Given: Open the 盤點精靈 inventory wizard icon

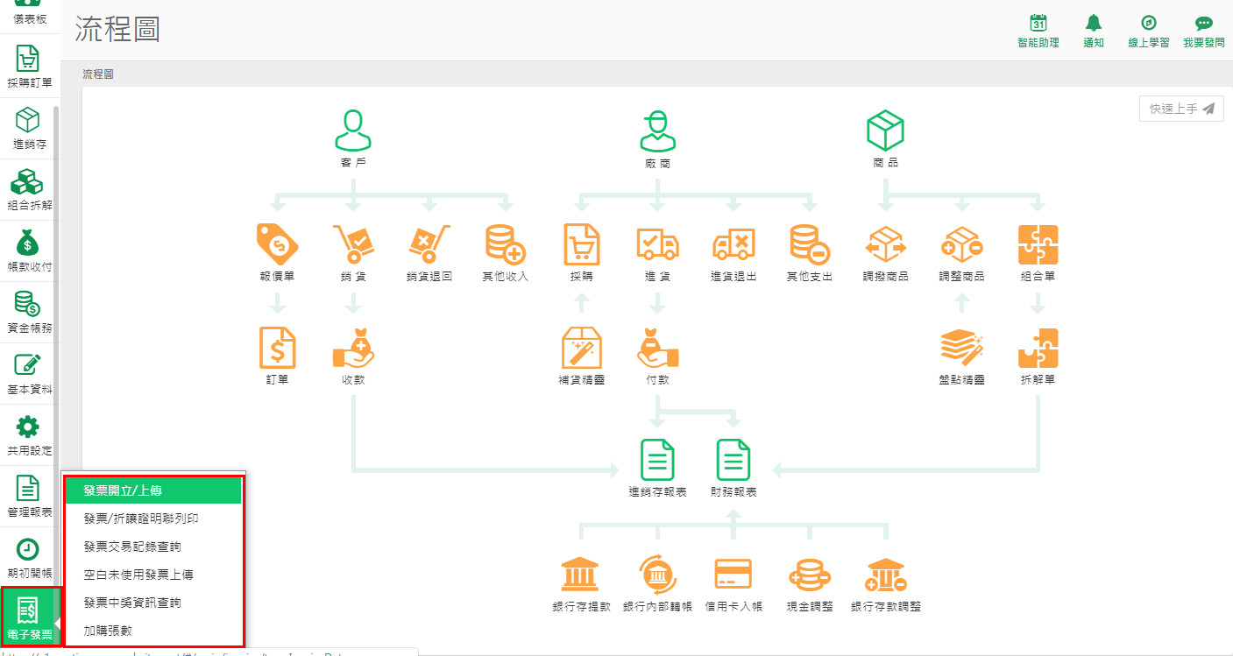Looking at the screenshot, I should [x=962, y=348].
